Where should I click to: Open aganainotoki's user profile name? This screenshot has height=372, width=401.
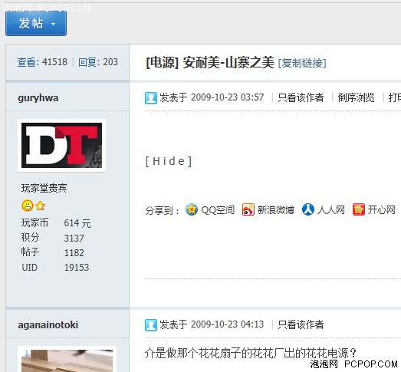pos(48,325)
